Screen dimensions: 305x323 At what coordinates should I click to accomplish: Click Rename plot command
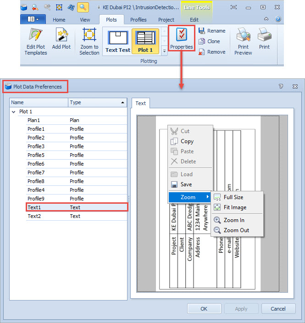click(x=212, y=31)
